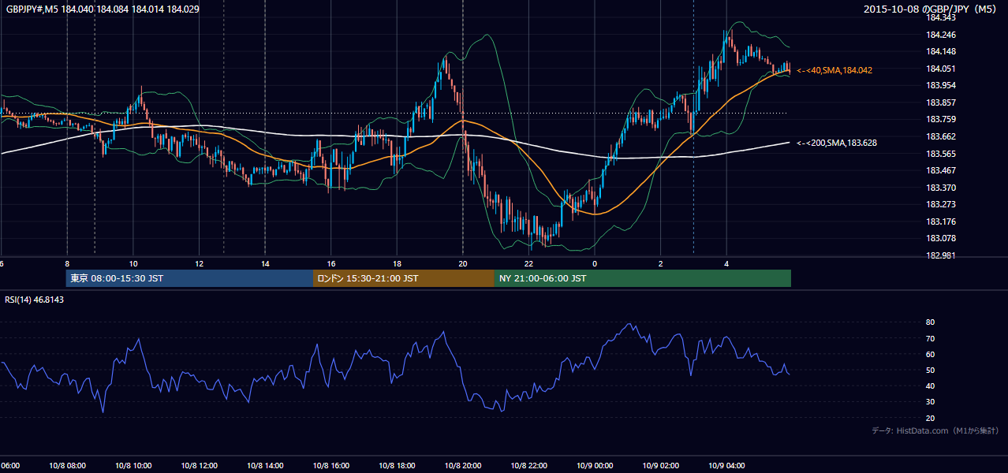This screenshot has width=1008, height=473.
Task: Click price axis value 183.662
Action: pyautogui.click(x=940, y=136)
